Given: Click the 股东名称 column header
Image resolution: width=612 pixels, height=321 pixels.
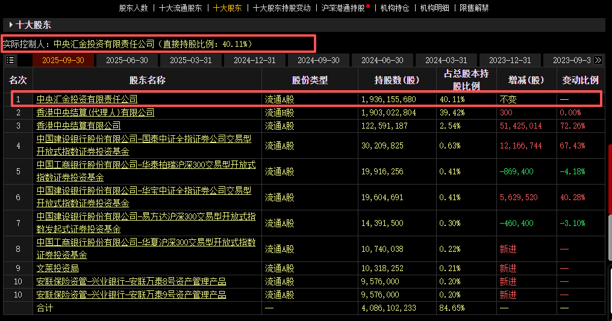Looking at the screenshot, I should point(147,80).
